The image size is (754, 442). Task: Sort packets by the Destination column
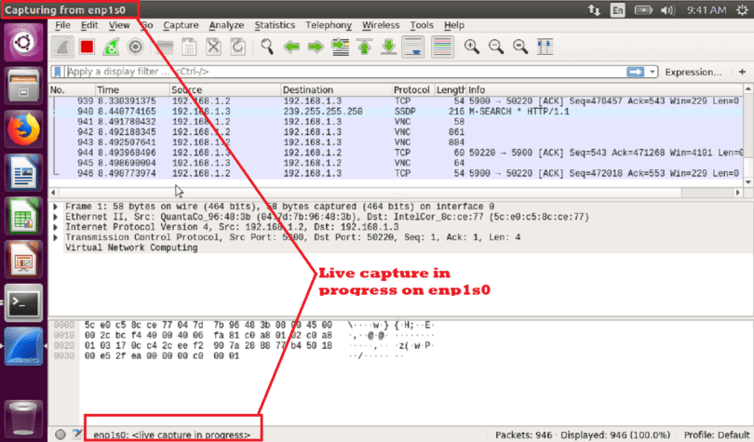pyautogui.click(x=336, y=90)
